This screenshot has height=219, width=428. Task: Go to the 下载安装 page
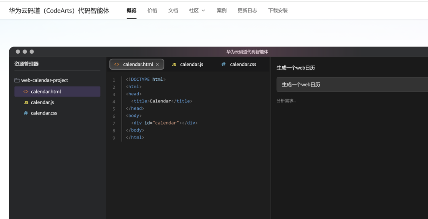[x=278, y=10]
